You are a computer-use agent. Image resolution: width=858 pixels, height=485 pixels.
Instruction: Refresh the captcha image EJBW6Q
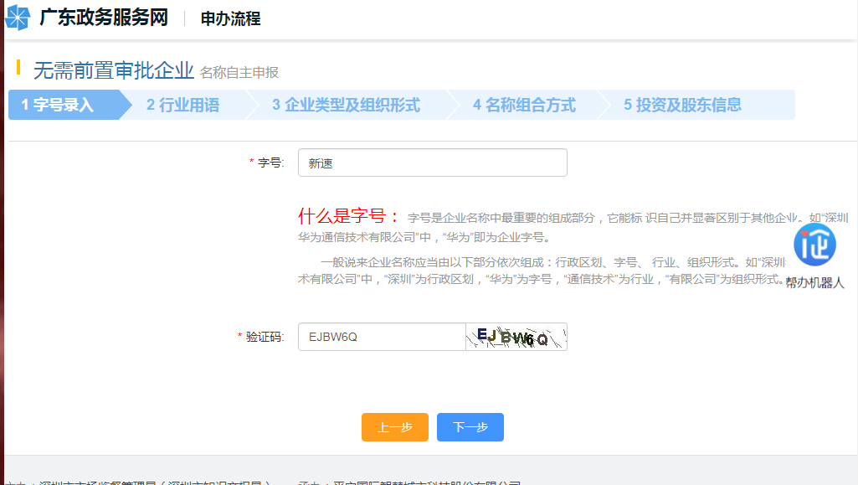tap(516, 337)
